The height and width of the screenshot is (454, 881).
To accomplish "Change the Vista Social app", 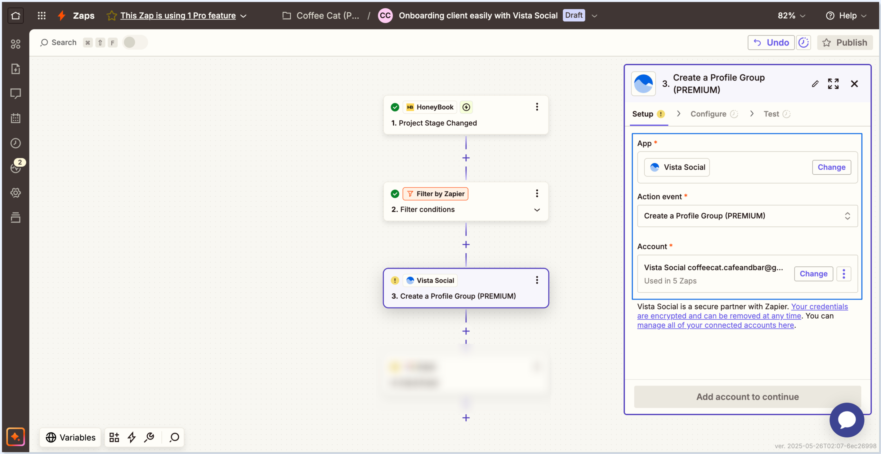I will tap(831, 167).
